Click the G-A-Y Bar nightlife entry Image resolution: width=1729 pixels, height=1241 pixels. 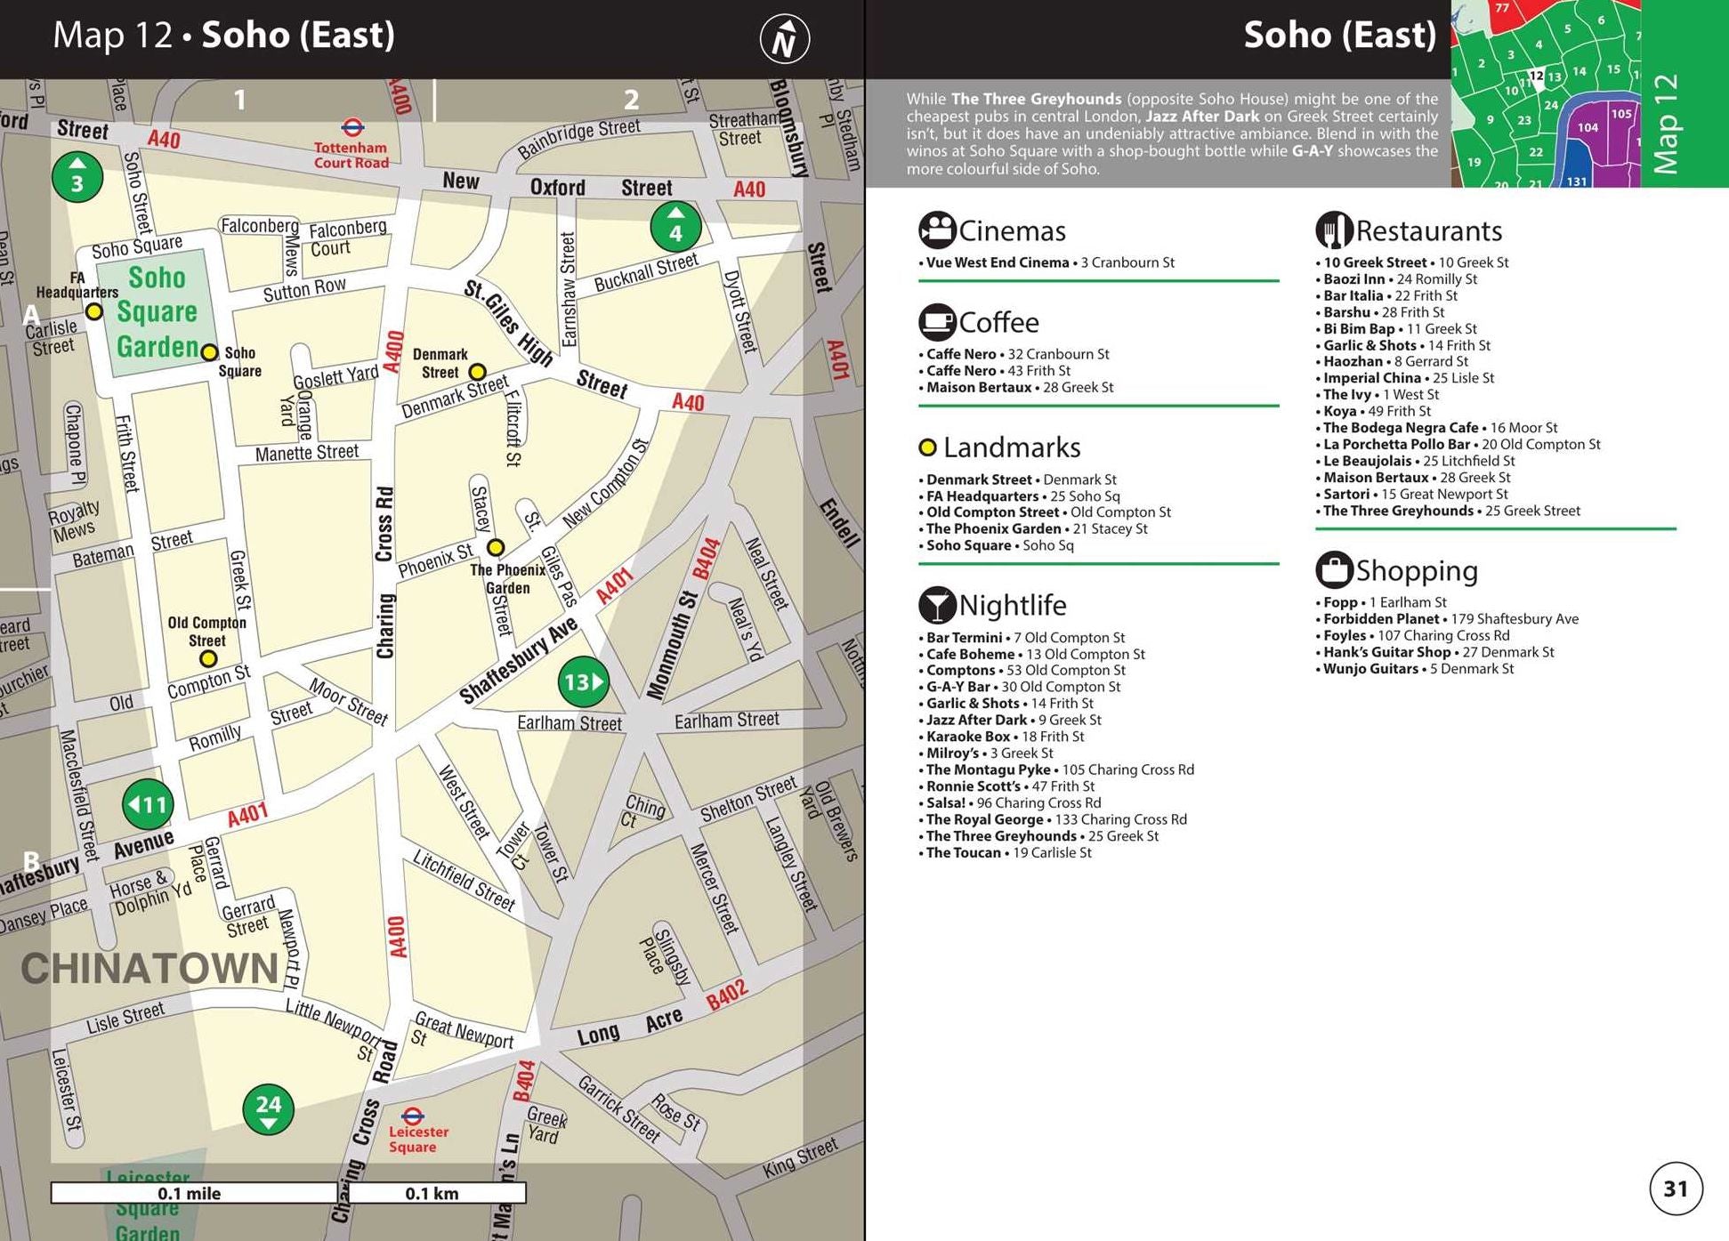[x=1019, y=687]
